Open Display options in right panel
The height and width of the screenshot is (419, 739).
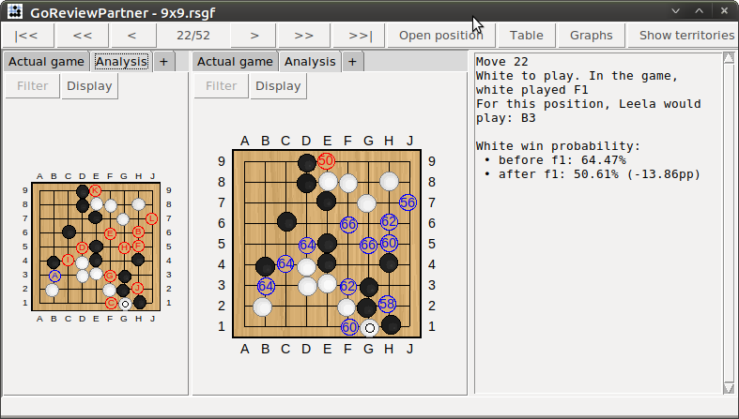[x=279, y=86]
